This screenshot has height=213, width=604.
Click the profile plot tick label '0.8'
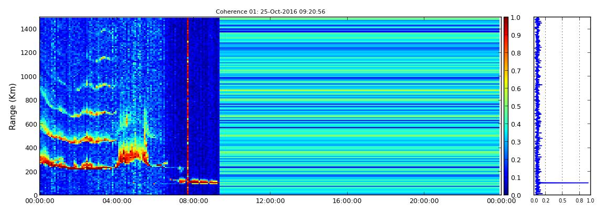click(x=579, y=201)
